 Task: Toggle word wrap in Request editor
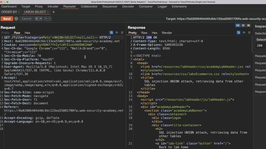111,33
